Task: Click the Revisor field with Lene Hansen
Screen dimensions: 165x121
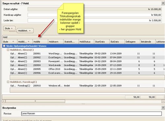Action: click(x=91, y=113)
